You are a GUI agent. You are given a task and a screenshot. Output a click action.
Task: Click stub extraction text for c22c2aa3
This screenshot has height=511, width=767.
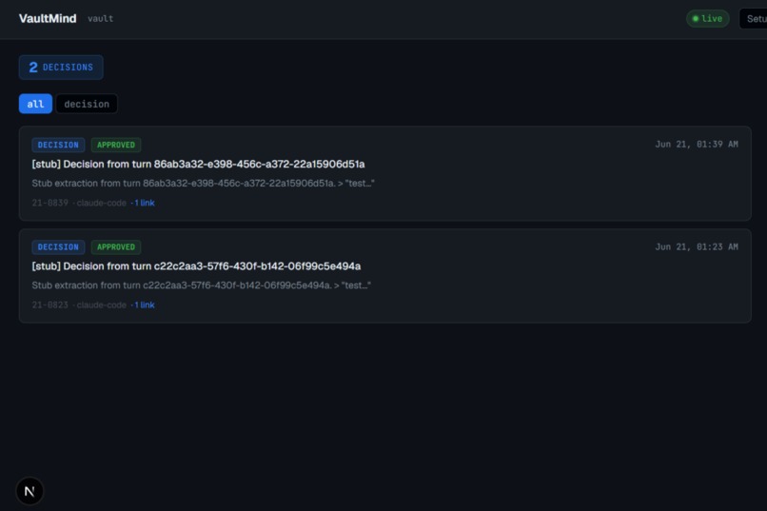[x=201, y=285]
